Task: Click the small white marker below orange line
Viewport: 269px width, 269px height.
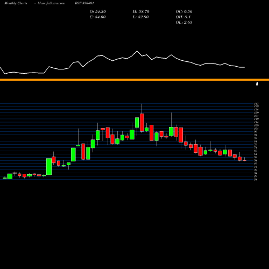Action: tap(257, 84)
